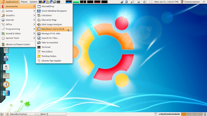Click the first terminal launcher beside System

[x=40, y=2]
